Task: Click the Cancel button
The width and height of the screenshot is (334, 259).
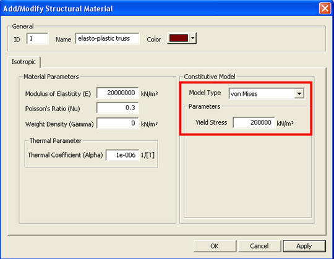Action: [259, 246]
